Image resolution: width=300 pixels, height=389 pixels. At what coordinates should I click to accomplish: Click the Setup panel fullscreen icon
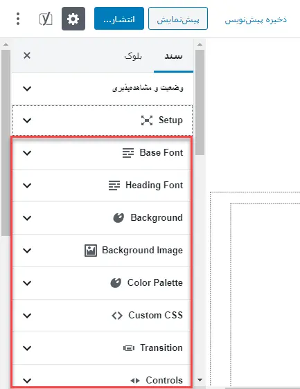point(147,120)
